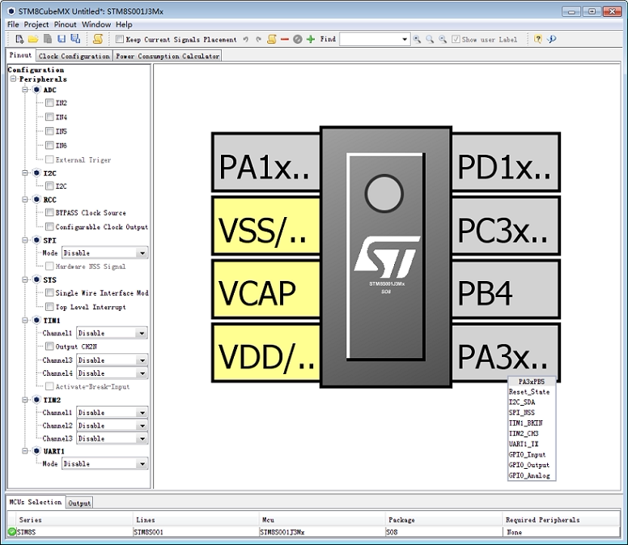Open the File menu
Viewport: 628px width, 545px height.
pos(13,24)
